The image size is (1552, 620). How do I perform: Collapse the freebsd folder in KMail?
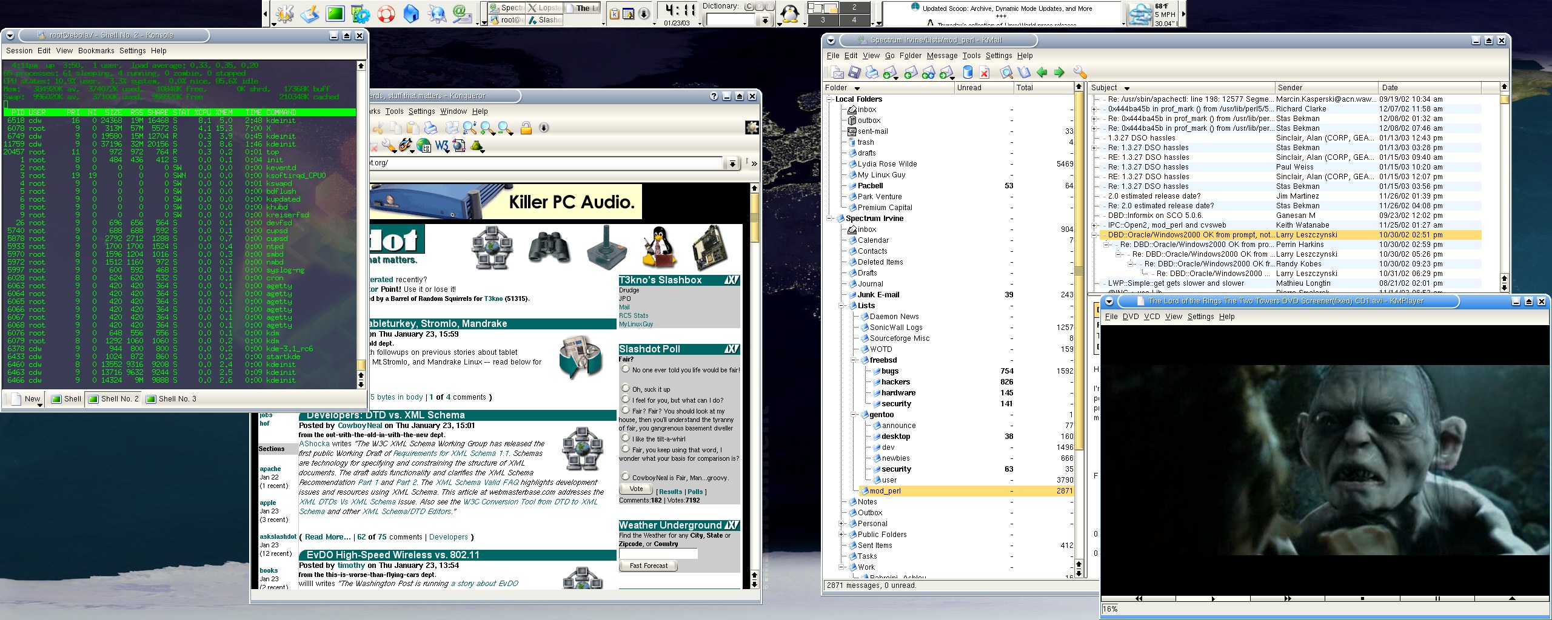tap(854, 360)
